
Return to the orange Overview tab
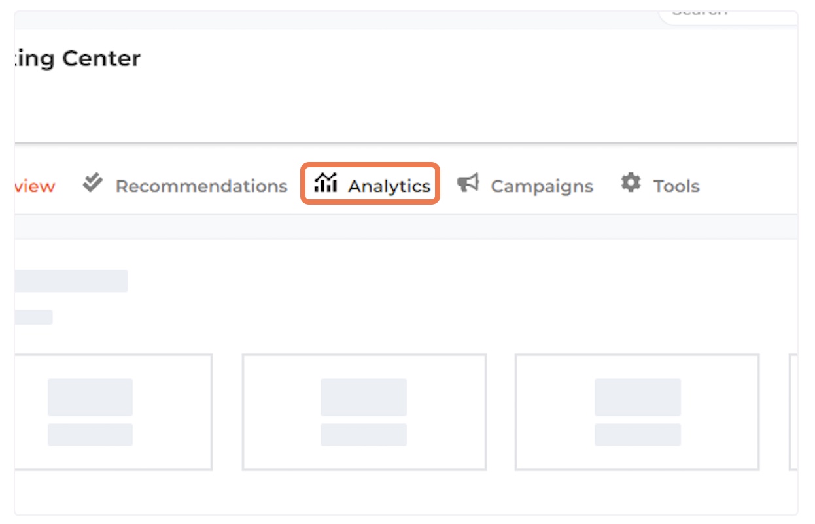(35, 186)
